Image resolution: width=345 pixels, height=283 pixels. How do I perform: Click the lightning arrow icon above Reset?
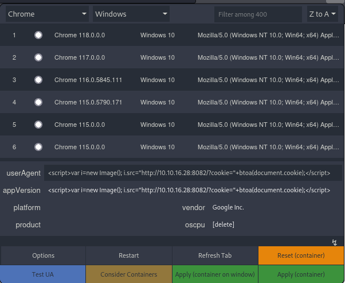click(x=335, y=242)
